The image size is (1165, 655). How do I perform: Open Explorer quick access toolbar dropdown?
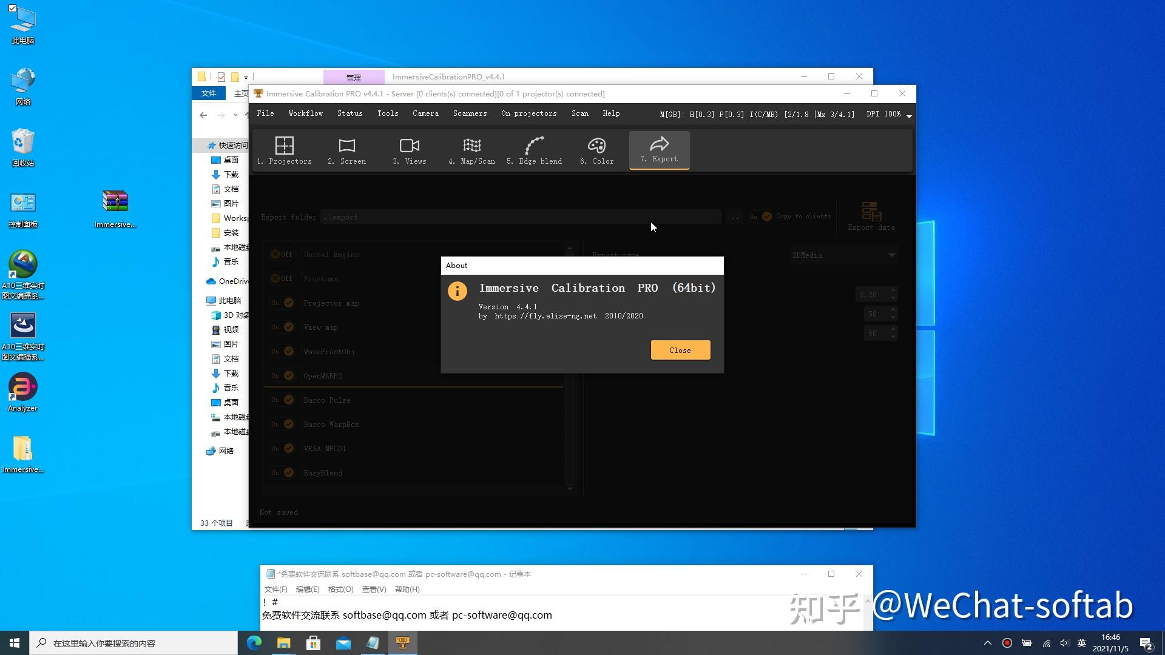click(x=246, y=78)
